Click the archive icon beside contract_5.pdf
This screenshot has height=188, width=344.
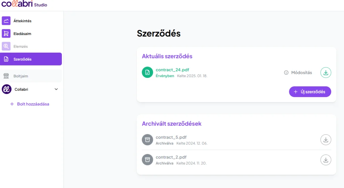pyautogui.click(x=147, y=140)
